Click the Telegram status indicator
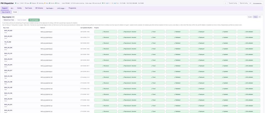265x113 pixels. tap(34, 3)
